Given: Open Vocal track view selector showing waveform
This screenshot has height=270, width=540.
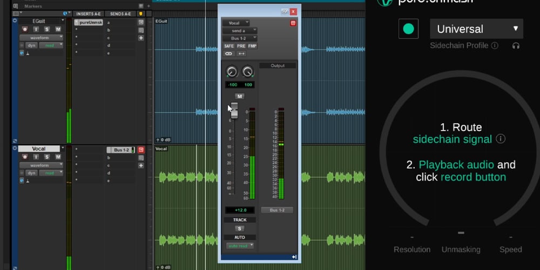Looking at the screenshot, I should (42, 165).
